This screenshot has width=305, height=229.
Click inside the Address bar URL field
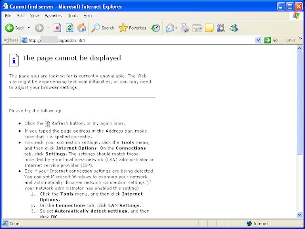point(141,40)
